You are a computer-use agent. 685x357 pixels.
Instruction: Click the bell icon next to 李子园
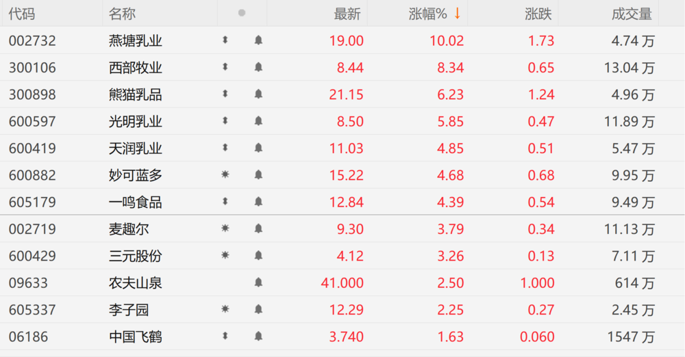pyautogui.click(x=258, y=309)
